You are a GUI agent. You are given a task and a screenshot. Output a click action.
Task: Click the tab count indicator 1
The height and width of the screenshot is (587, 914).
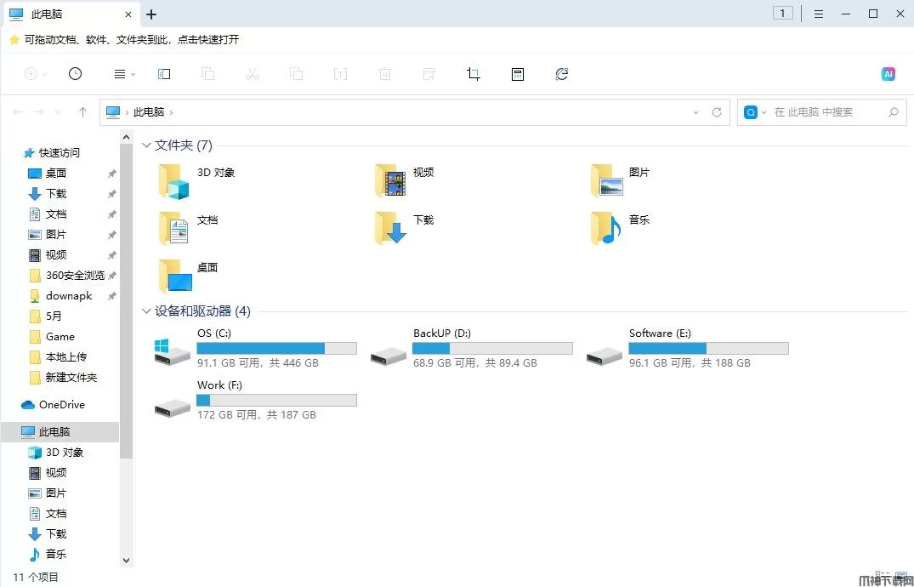pyautogui.click(x=783, y=13)
